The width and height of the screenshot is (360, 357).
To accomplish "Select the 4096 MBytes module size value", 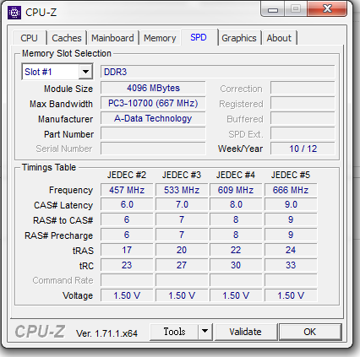I will tap(153, 88).
